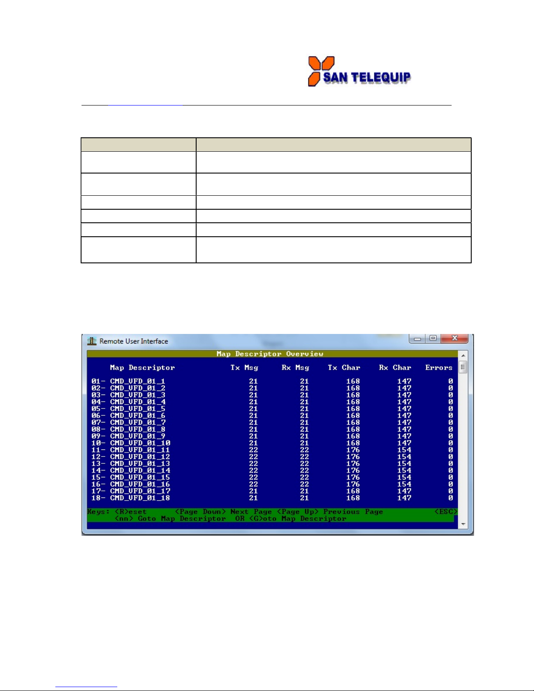Select row 13- CMD_VFD_01_13

coord(272,463)
